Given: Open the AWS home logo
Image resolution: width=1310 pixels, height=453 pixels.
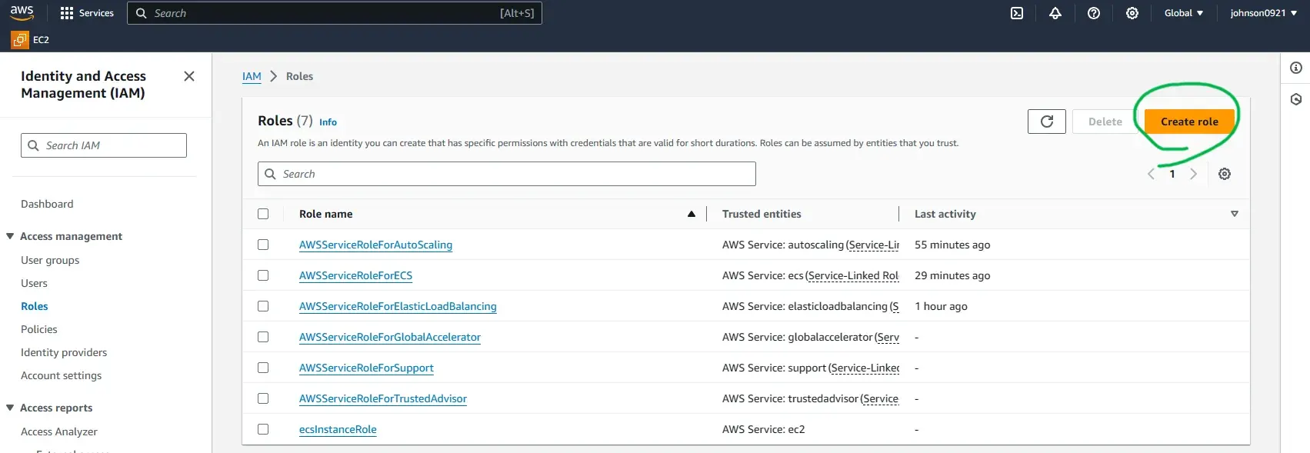Looking at the screenshot, I should tap(22, 12).
